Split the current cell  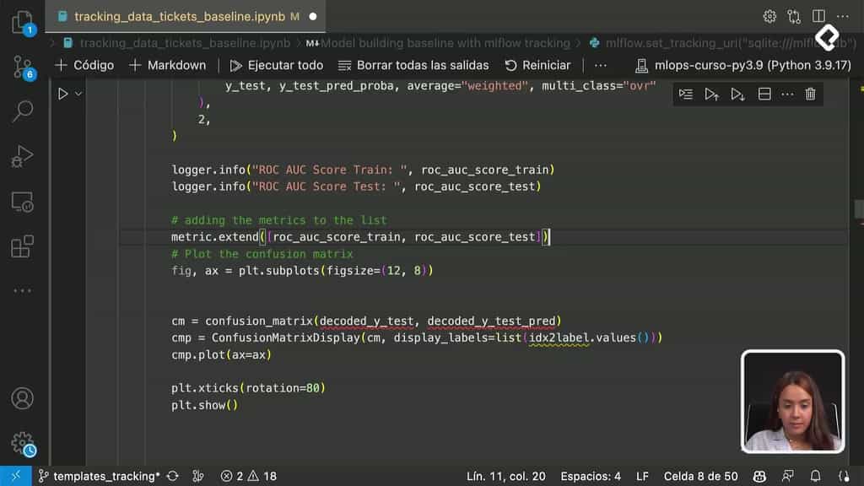(x=764, y=94)
